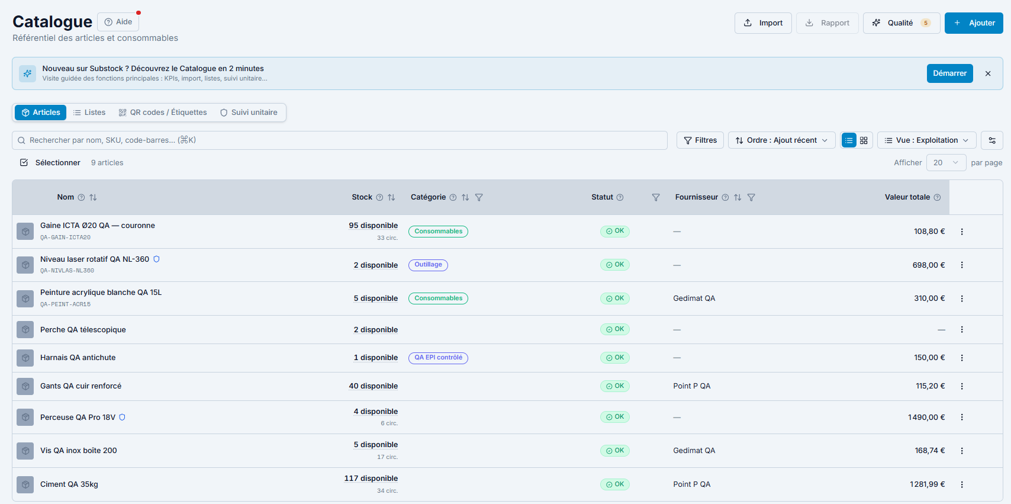Open the Gaine ICTA Ø20 QA — couronne article

[x=98, y=226]
